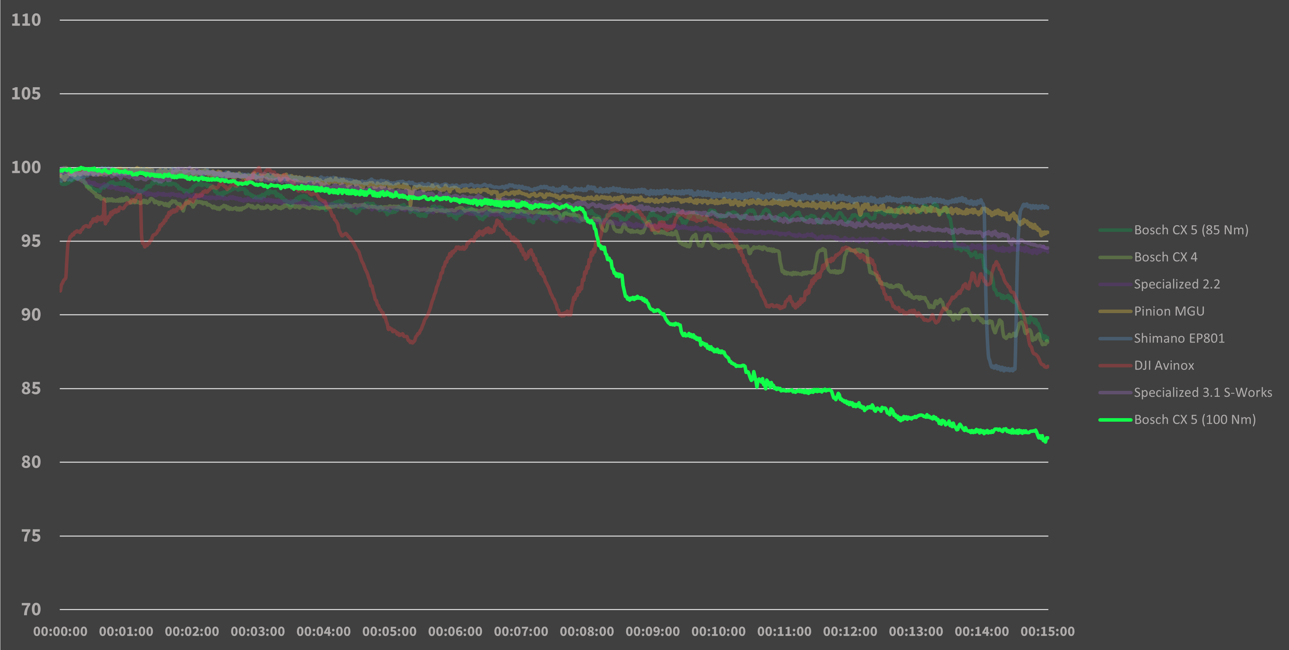Screen dimensions: 1289x650
Task: Click the y-axis label 90
Action: pos(30,314)
